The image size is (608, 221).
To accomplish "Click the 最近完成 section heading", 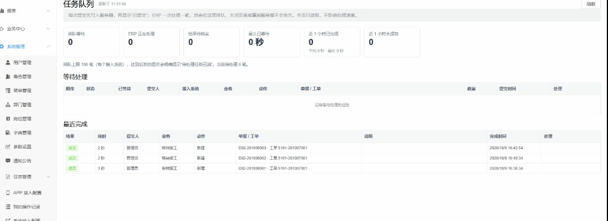I will click(x=75, y=124).
